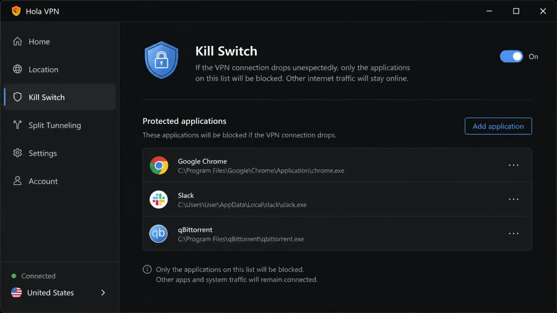Click the chrome.exe file path text
The image size is (557, 313).
coord(261,171)
